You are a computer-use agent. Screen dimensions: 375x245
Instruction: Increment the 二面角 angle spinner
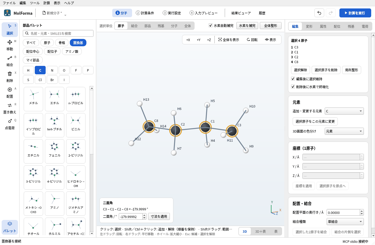(x=144, y=215)
